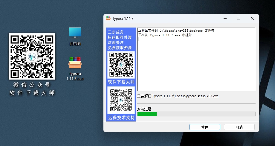Click the green install progress bar
Image resolution: width=275 pixels, height=146 pixels.
(196, 114)
